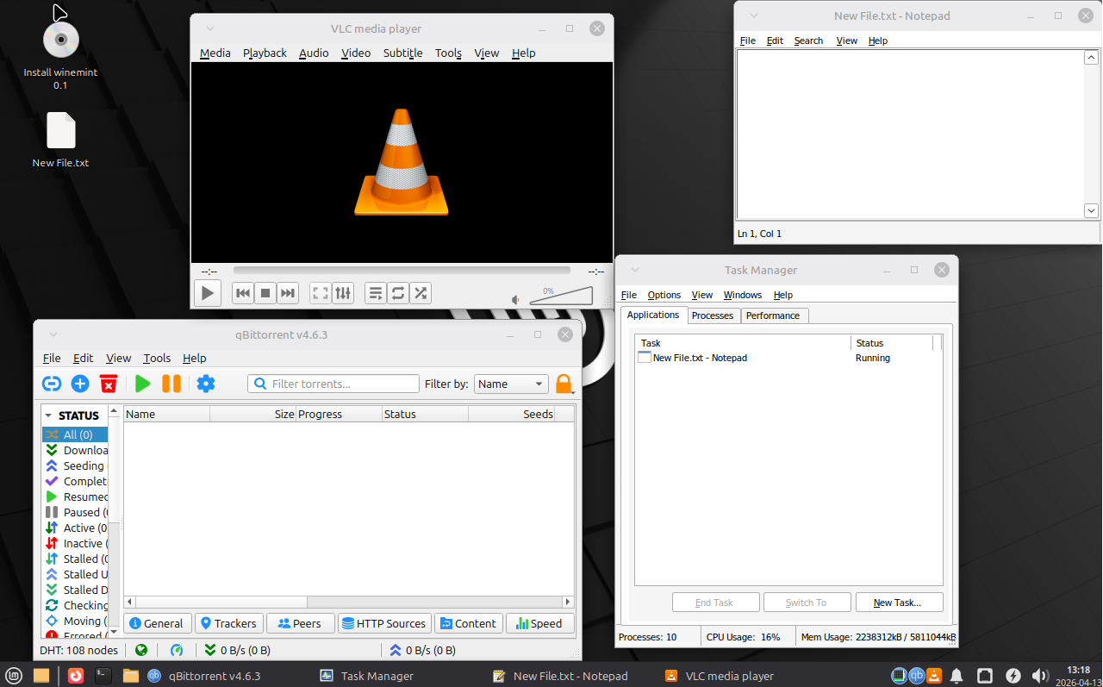This screenshot has height=687, width=1103.
Task: Open the Install winemint 0.1 desktop icon
Action: [x=60, y=53]
